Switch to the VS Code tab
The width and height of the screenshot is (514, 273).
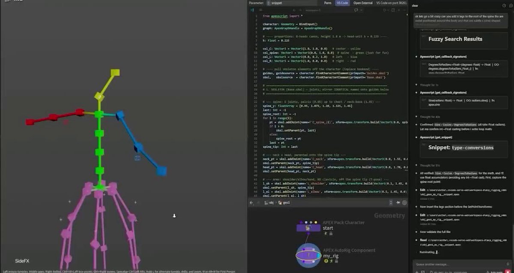pos(342,3)
